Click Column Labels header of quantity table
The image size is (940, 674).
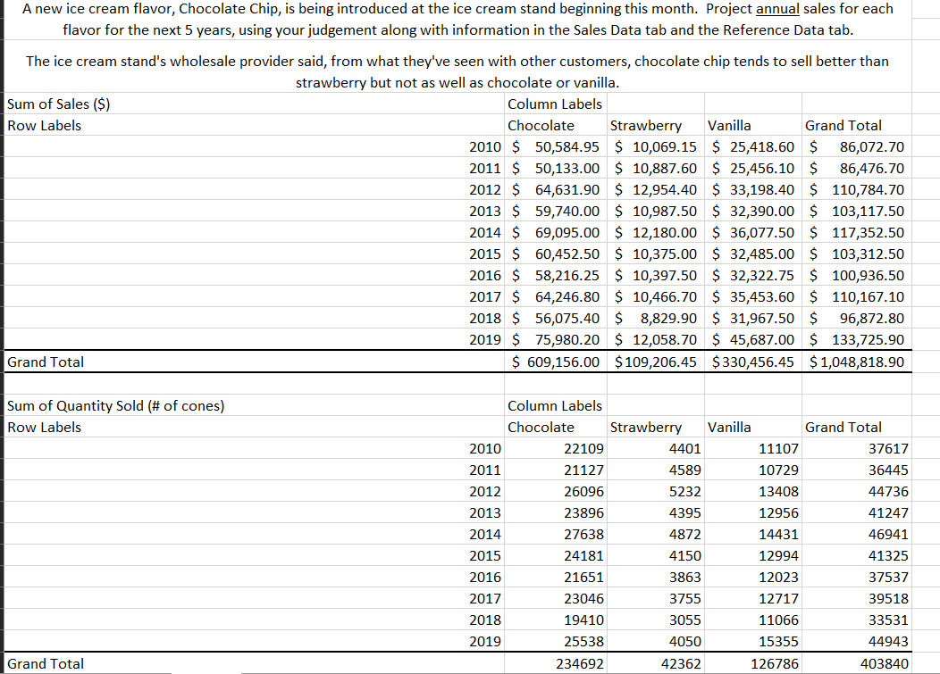555,405
